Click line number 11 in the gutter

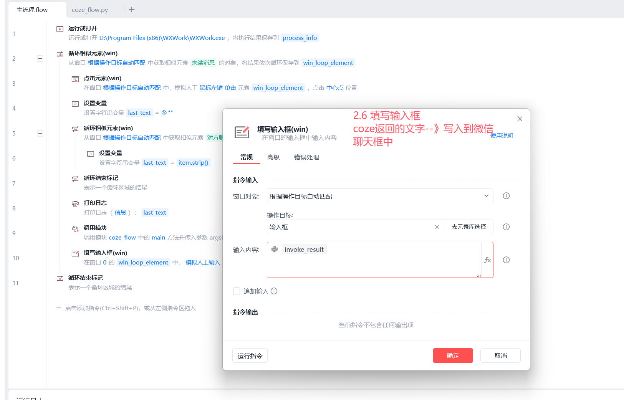15,283
